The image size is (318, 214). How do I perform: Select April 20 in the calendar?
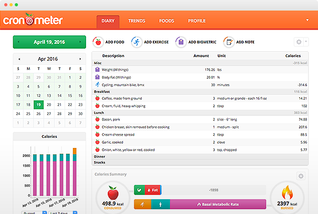click(x=49, y=105)
